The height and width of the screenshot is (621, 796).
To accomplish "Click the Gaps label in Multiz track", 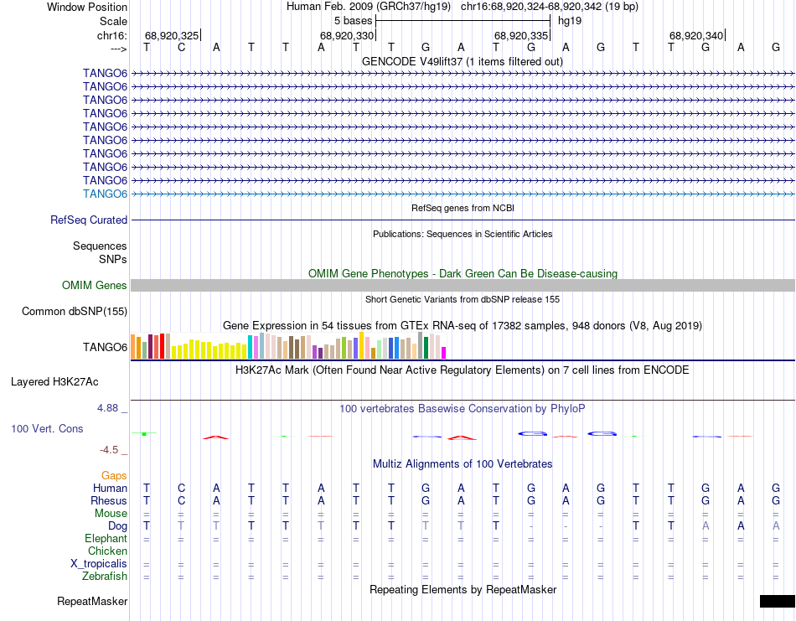I will click(x=114, y=475).
